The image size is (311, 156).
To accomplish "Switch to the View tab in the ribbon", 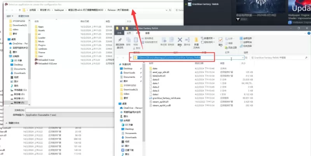I will click(x=147, y=33).
